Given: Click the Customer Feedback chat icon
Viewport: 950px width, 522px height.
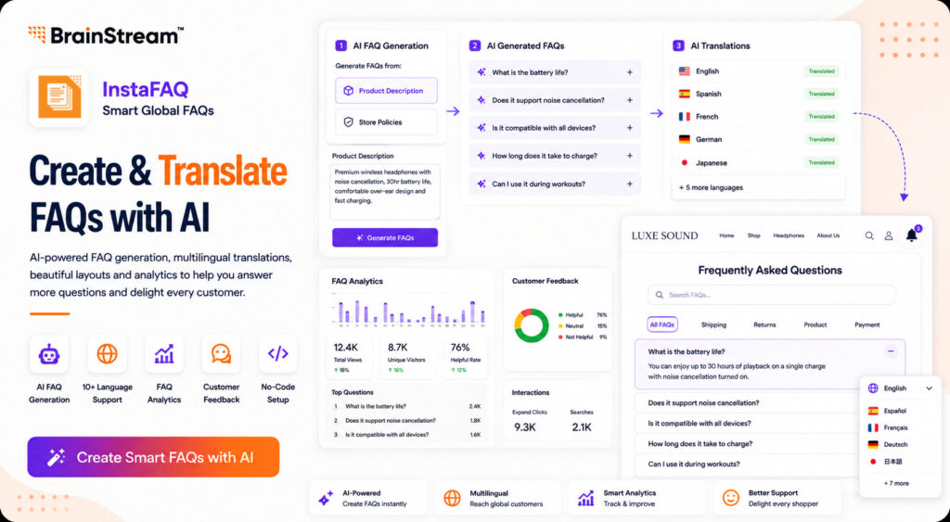Looking at the screenshot, I should (x=221, y=353).
